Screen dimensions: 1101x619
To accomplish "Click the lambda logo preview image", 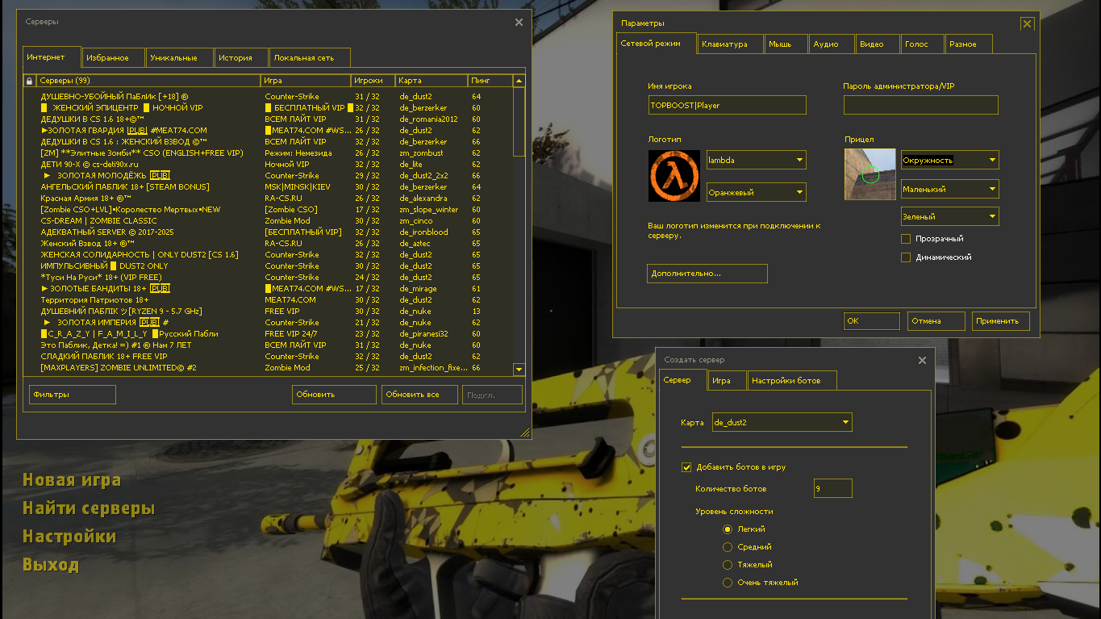I will [x=674, y=175].
